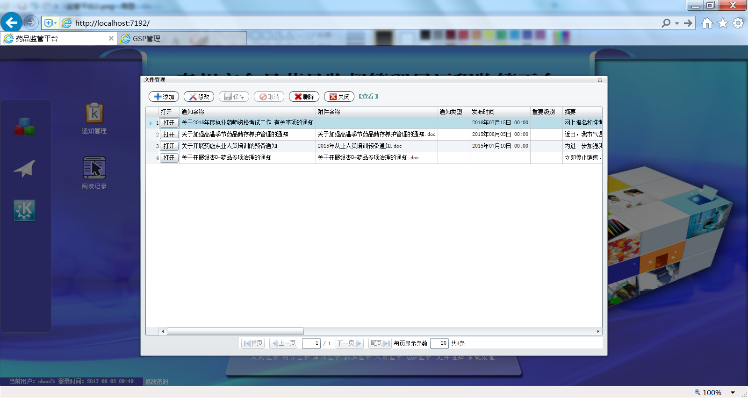Open the 【查看】 view link
This screenshot has height=398, width=748.
pyautogui.click(x=368, y=96)
